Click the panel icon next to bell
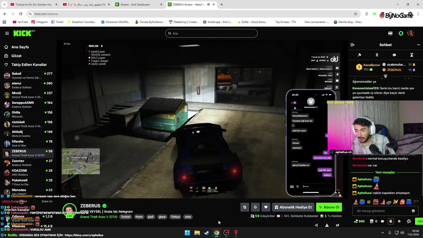423x238 pixels. coord(245,207)
